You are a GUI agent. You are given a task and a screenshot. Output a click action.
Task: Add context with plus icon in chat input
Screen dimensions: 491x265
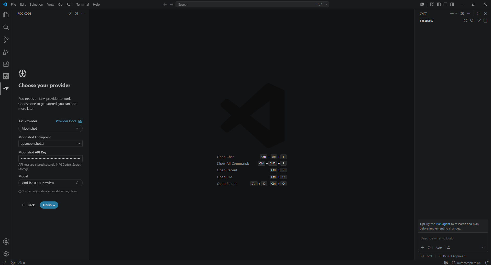[422, 248]
